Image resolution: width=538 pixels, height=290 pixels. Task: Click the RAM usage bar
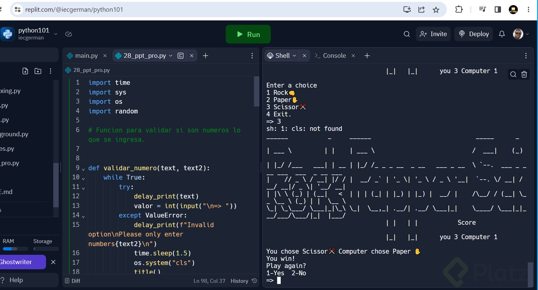coord(15,249)
